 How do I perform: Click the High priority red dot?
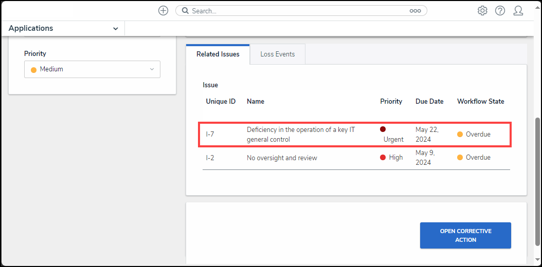[x=383, y=158]
